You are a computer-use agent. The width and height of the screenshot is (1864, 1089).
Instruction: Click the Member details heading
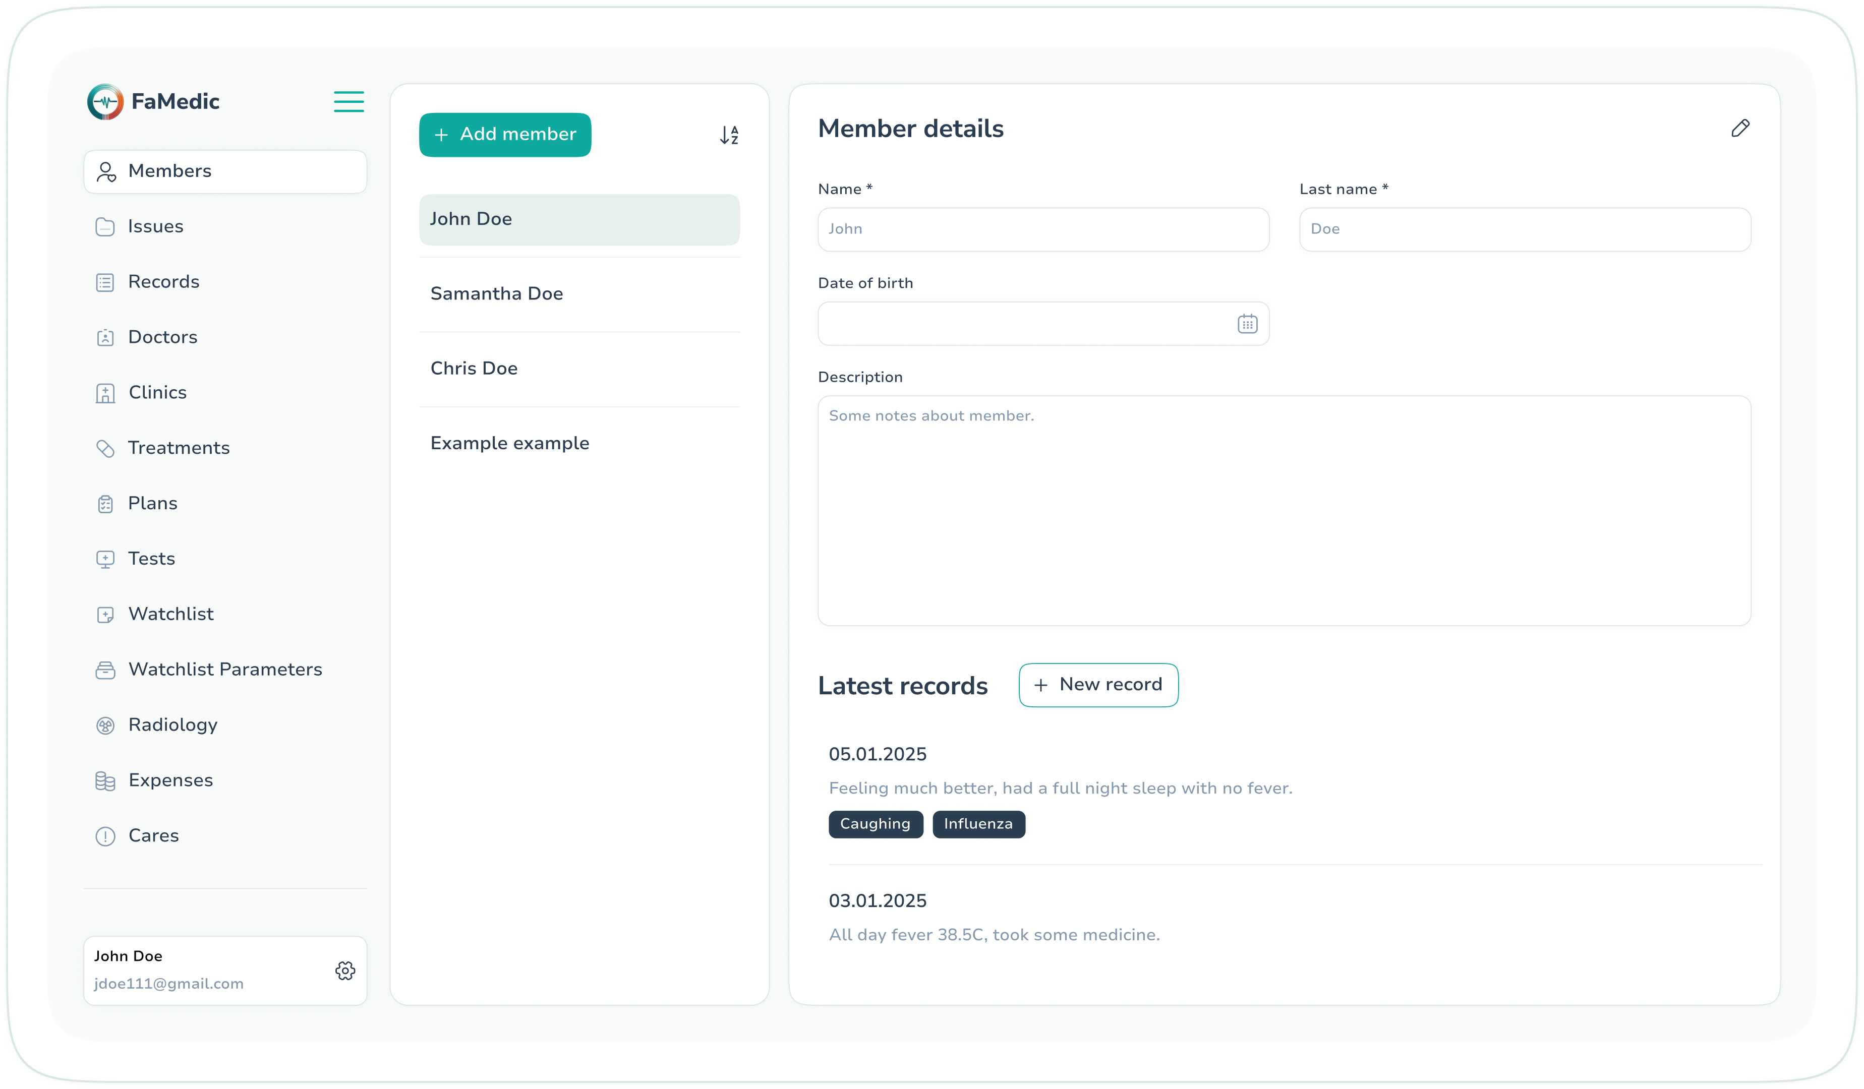tap(910, 130)
